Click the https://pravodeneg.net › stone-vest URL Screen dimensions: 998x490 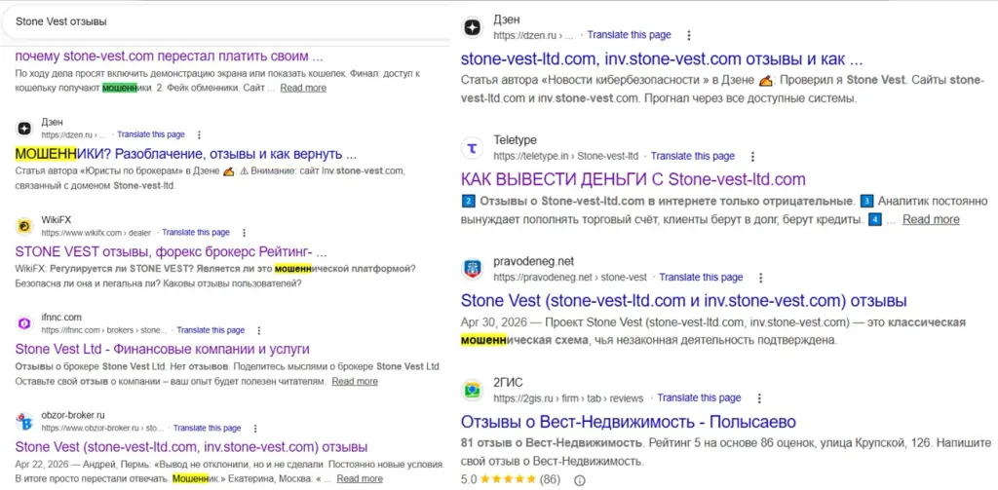pos(569,278)
